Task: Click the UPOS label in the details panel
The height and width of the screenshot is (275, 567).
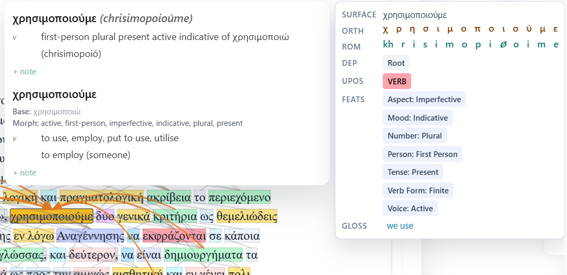Action: click(x=353, y=81)
